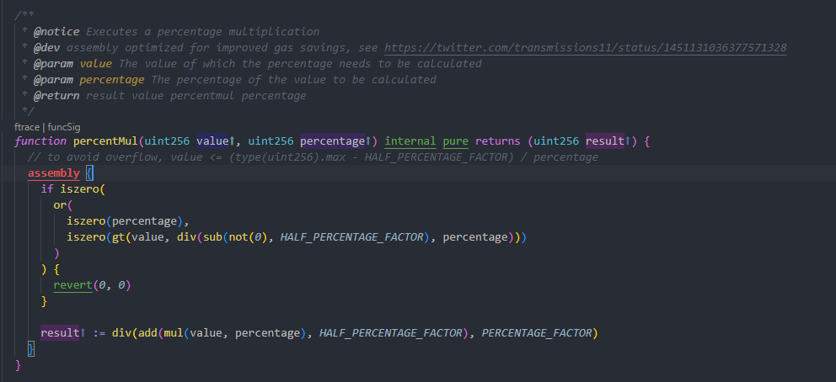836x382 pixels.
Task: Click the ftrace code lens link
Action: [27, 125]
